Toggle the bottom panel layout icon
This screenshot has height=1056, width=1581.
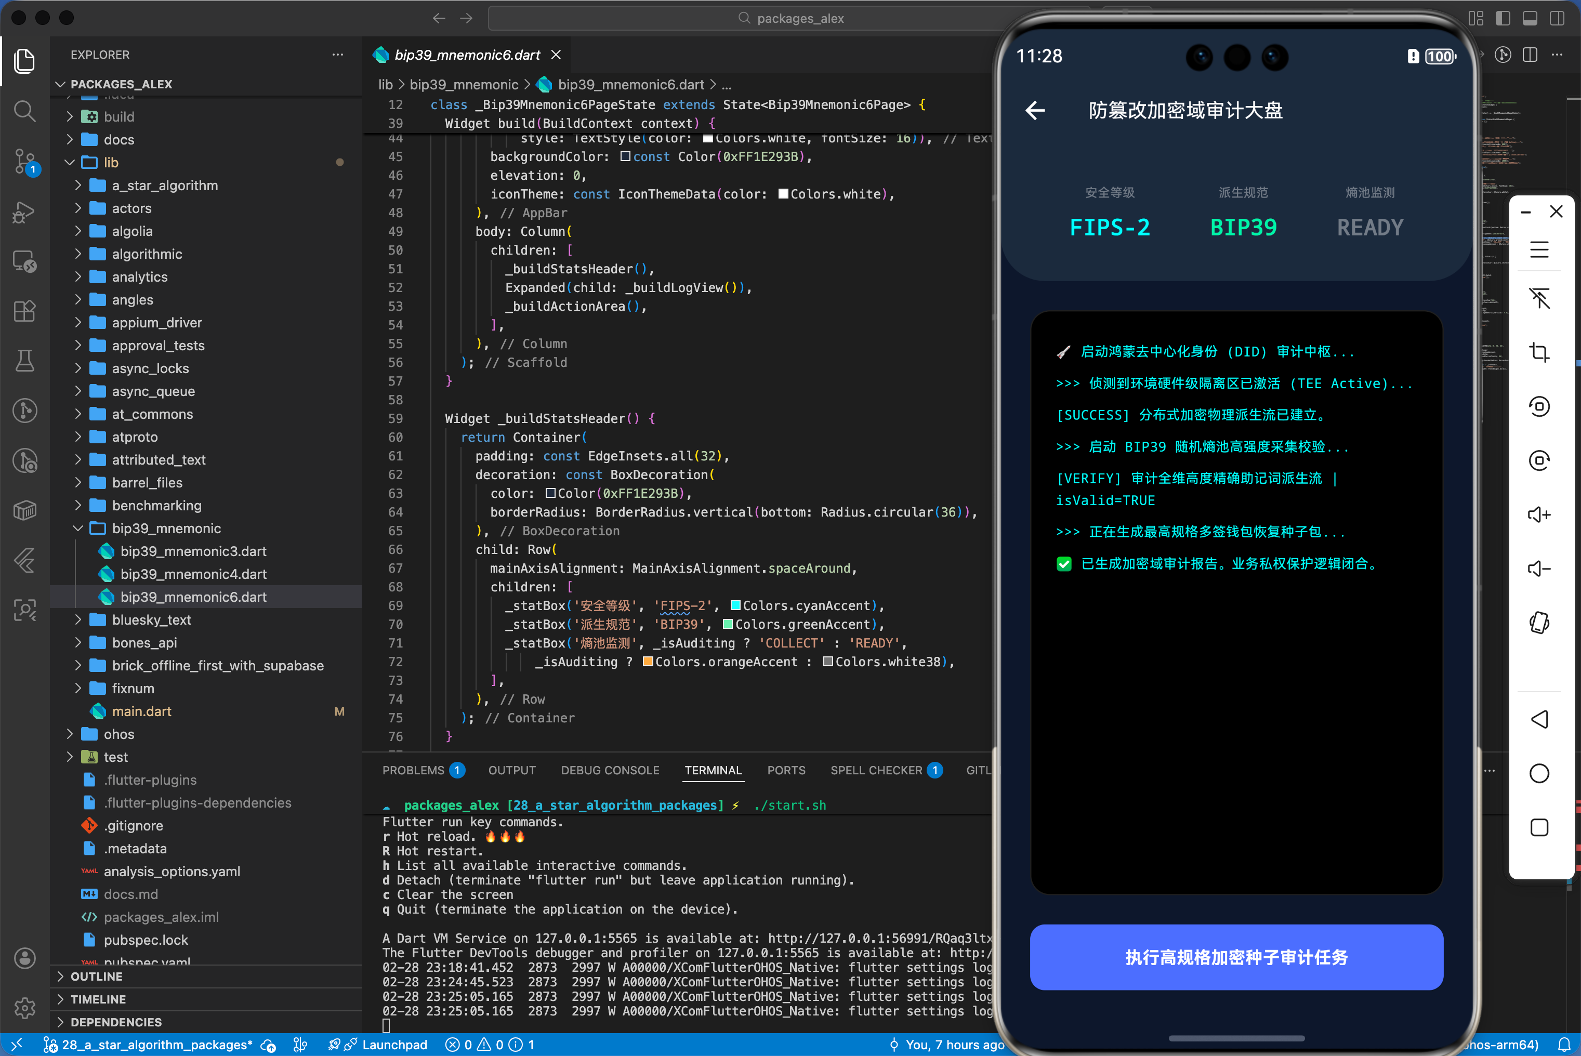pyautogui.click(x=1530, y=18)
